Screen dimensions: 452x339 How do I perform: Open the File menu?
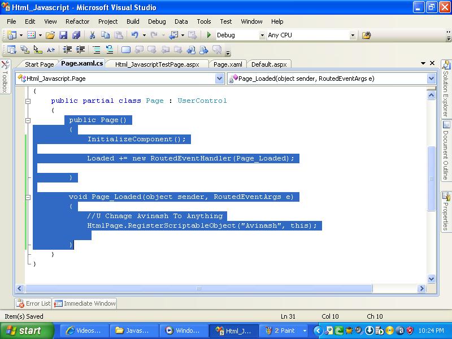pyautogui.click(x=11, y=21)
